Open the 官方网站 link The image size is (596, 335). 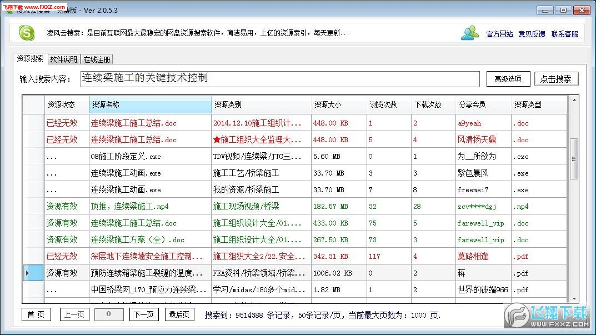[x=499, y=34]
